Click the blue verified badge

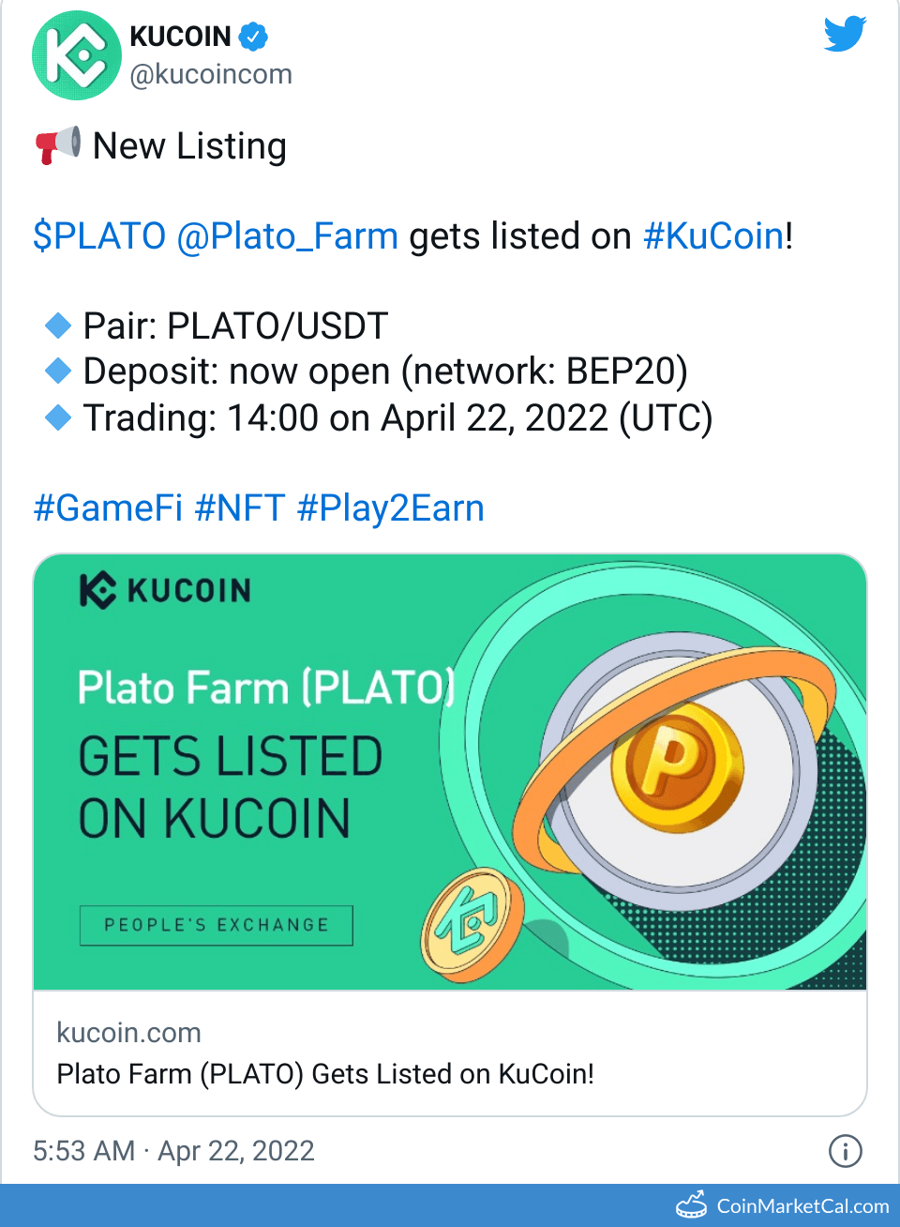[253, 37]
